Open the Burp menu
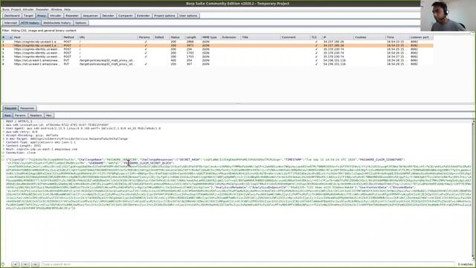476x268 pixels. coord(6,10)
